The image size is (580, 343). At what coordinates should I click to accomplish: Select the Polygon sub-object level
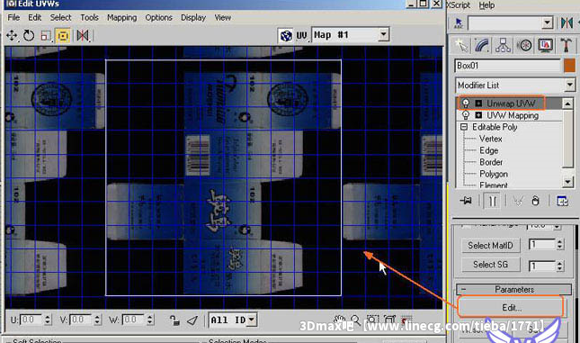tap(494, 174)
